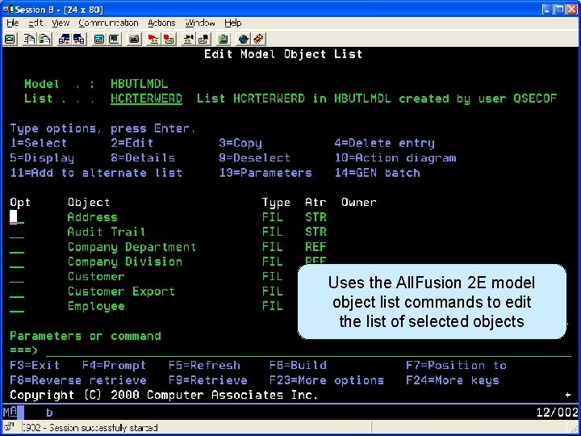This screenshot has width=581, height=436.
Task: Click the Opt field for Audit Trail
Action: pyautogui.click(x=17, y=232)
